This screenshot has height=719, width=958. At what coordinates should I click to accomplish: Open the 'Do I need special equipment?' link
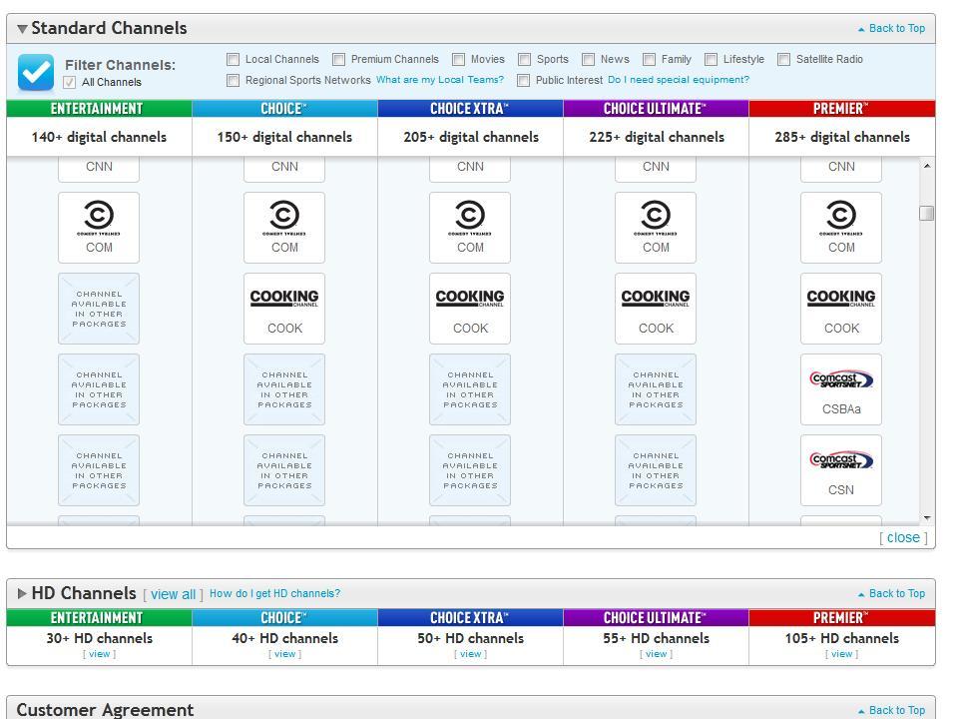pyautogui.click(x=679, y=80)
